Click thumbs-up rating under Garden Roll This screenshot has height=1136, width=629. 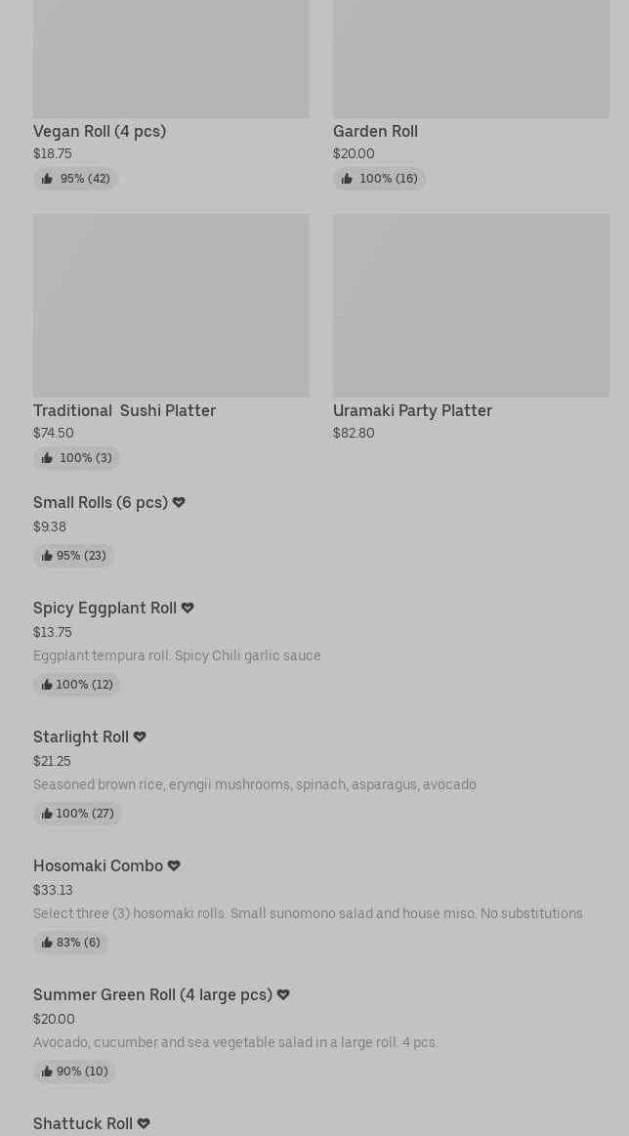coord(379,179)
